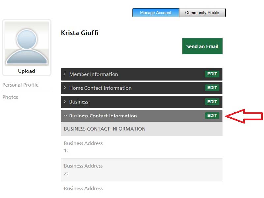The width and height of the screenshot is (264, 198).
Task: Select the Business Address 2 row
Action: point(142,170)
